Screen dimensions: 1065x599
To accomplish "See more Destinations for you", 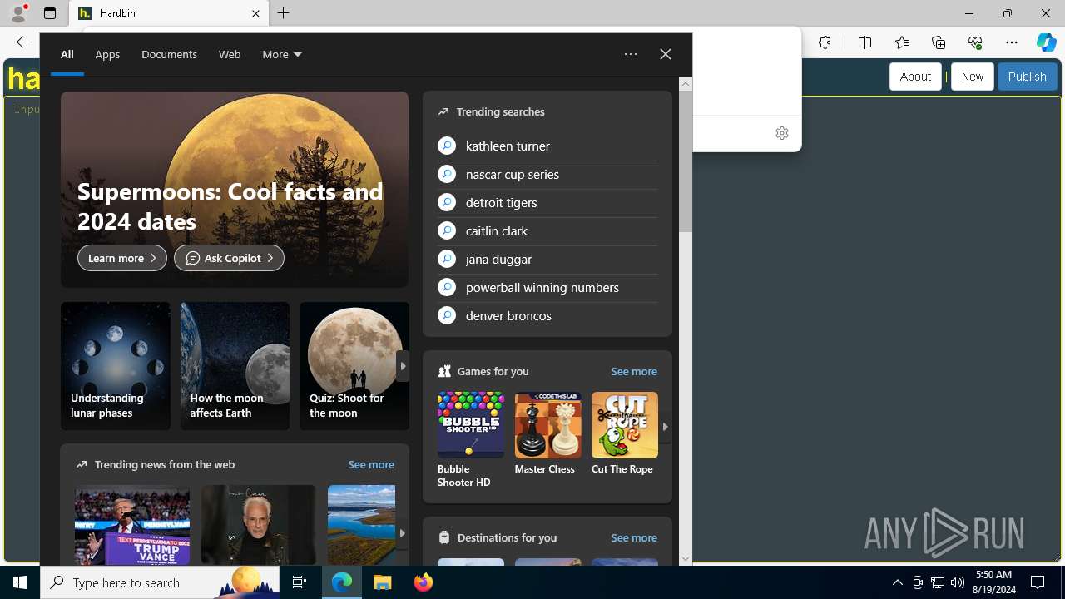I will tap(633, 537).
